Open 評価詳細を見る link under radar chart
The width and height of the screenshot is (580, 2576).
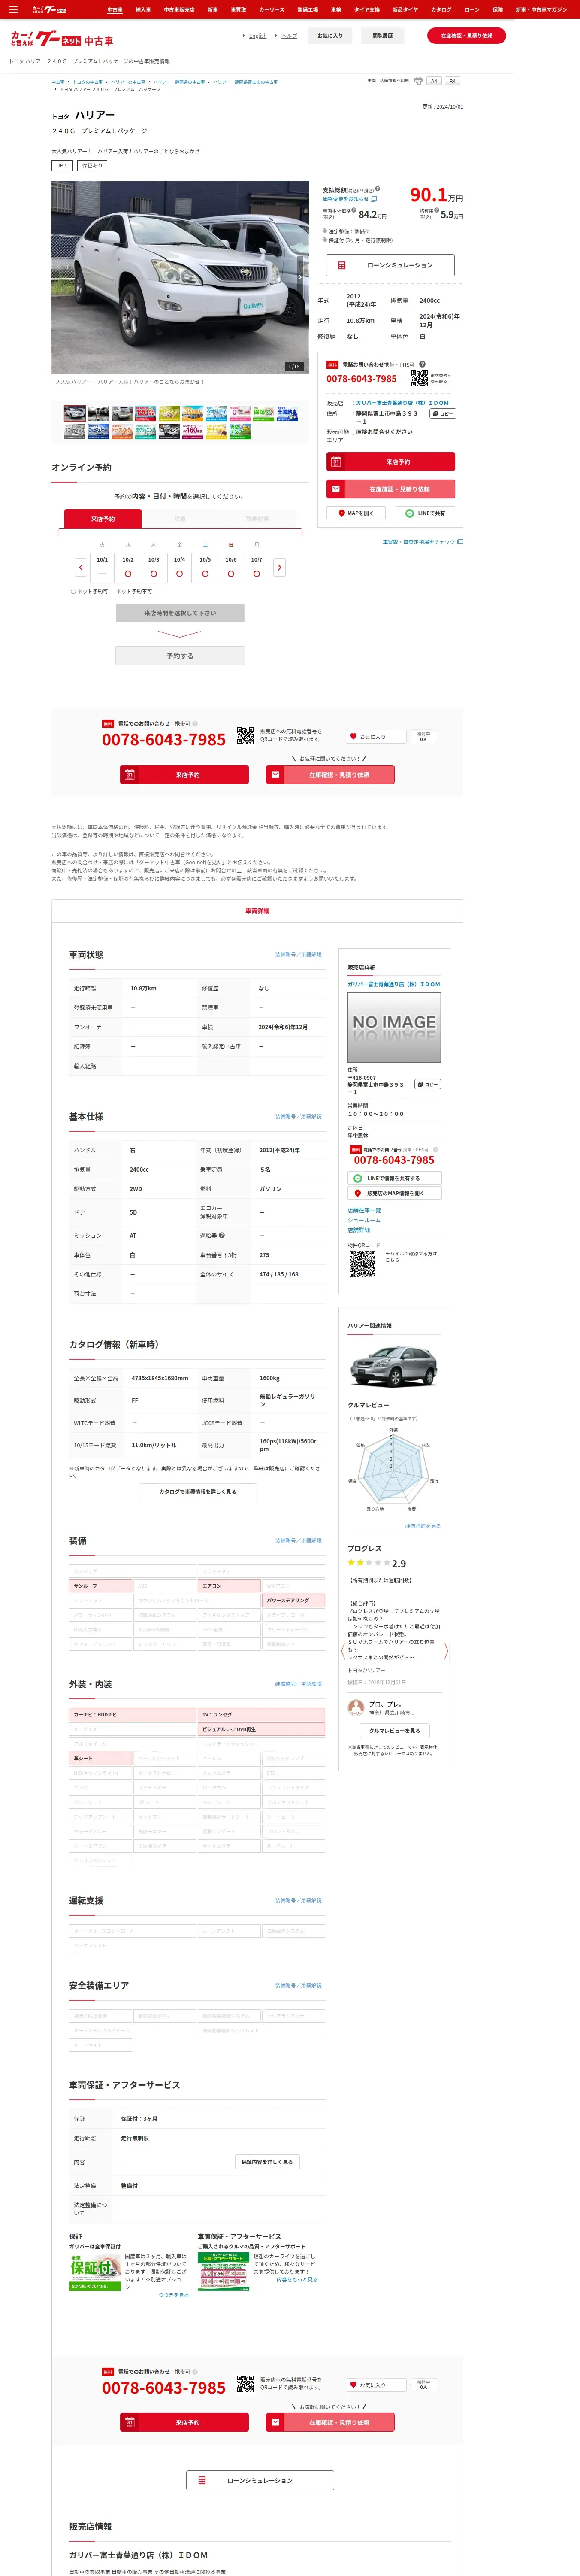422,1526
